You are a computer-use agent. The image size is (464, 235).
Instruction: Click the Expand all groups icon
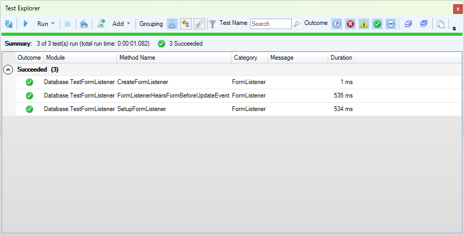click(424, 24)
